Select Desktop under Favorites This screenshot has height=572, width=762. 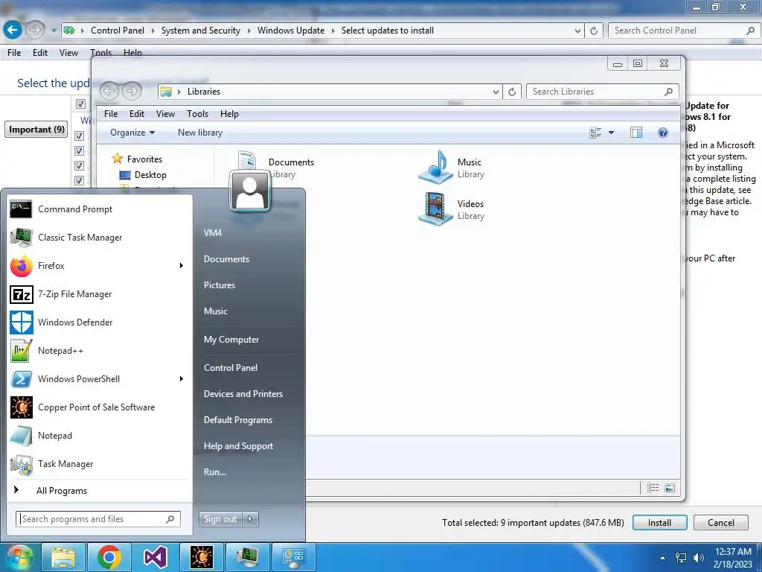tap(143, 175)
